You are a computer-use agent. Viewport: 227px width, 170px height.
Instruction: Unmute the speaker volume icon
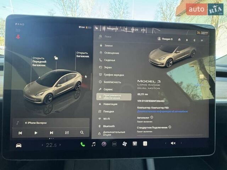[x=173, y=143]
